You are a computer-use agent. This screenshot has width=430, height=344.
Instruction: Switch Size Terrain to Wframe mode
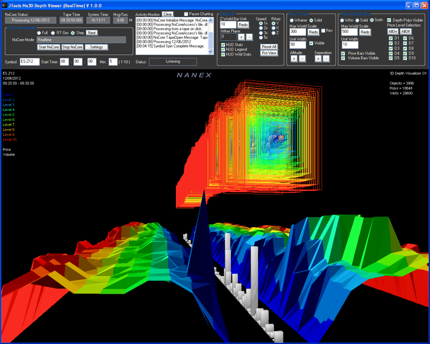coord(291,21)
